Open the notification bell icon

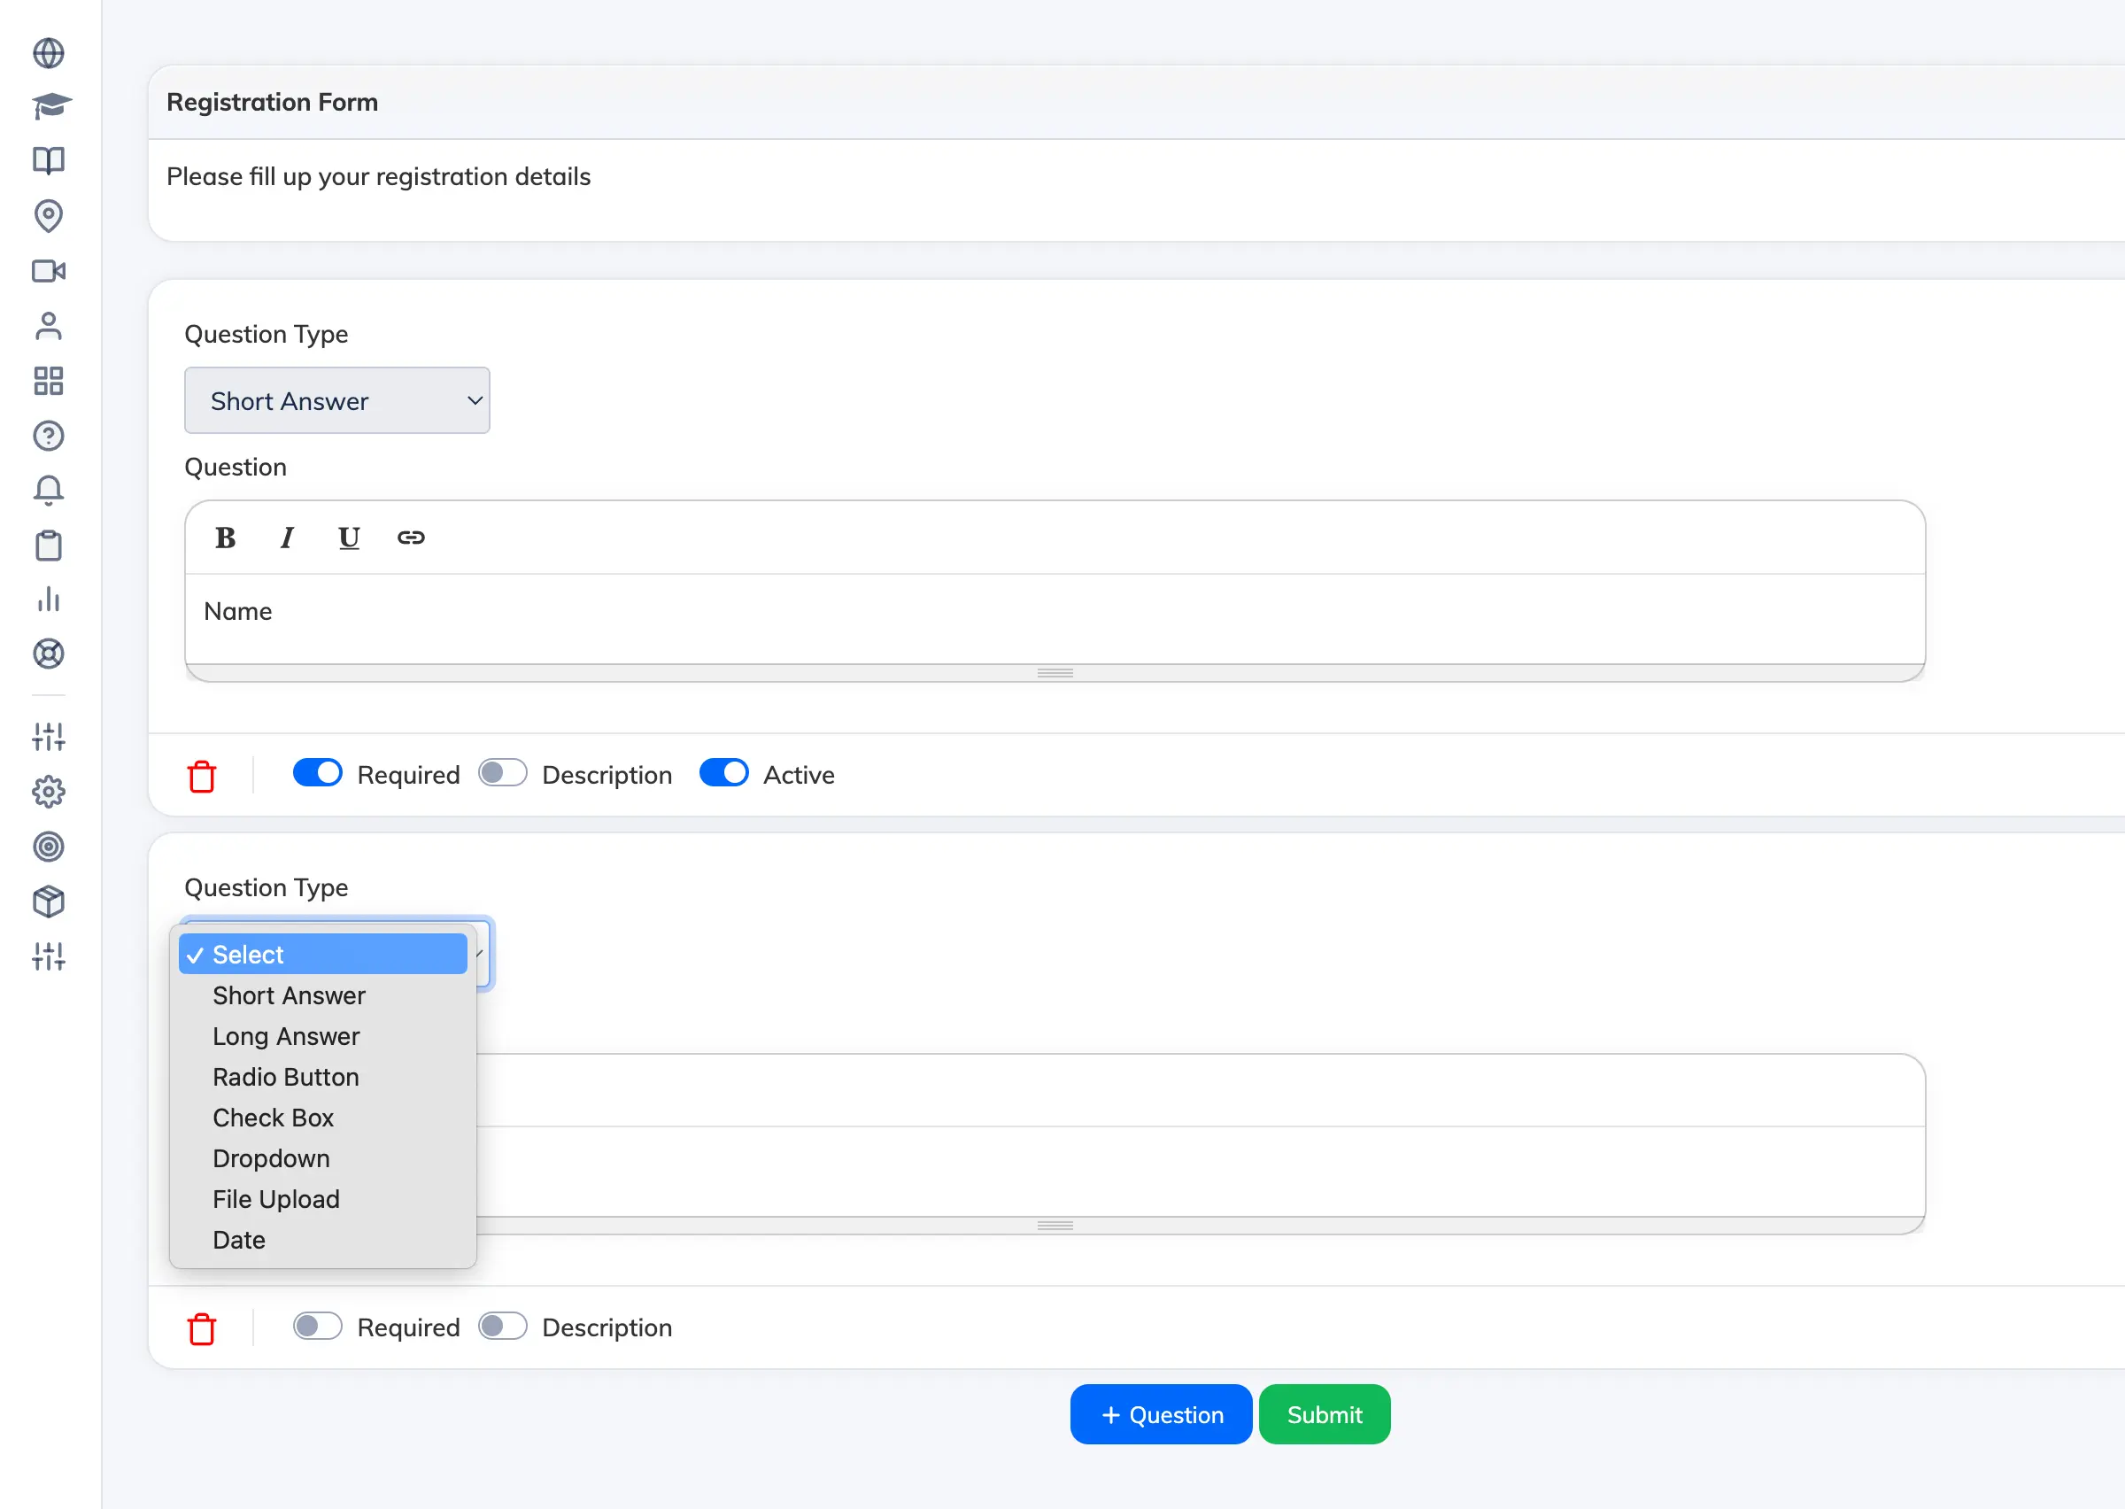click(x=49, y=490)
